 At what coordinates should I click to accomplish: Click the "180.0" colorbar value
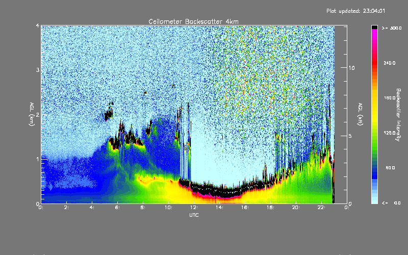(390, 98)
